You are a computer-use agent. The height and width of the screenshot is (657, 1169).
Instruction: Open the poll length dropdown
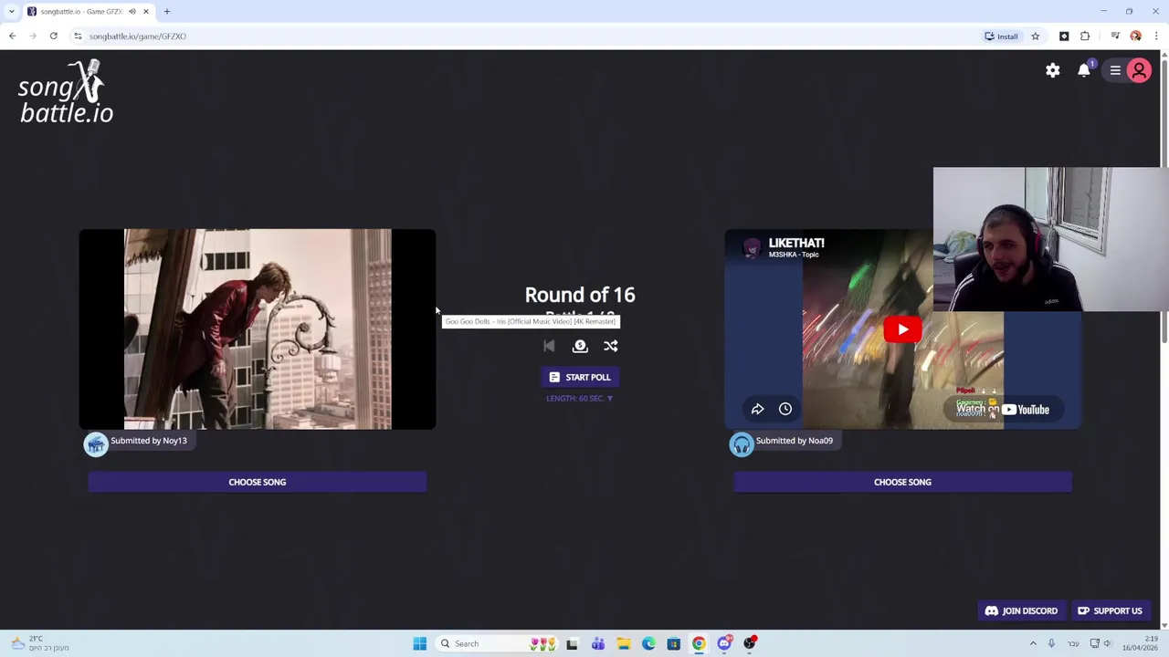(x=580, y=398)
